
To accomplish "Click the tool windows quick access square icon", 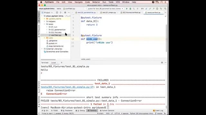I will coord(39,113).
